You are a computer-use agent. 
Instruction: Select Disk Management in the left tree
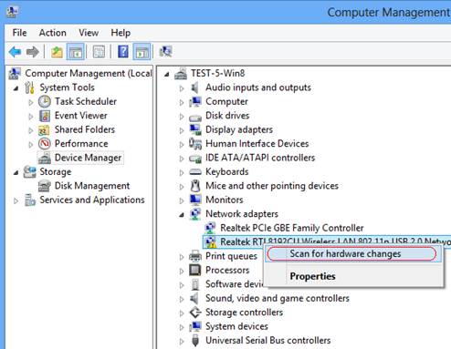tap(92, 186)
